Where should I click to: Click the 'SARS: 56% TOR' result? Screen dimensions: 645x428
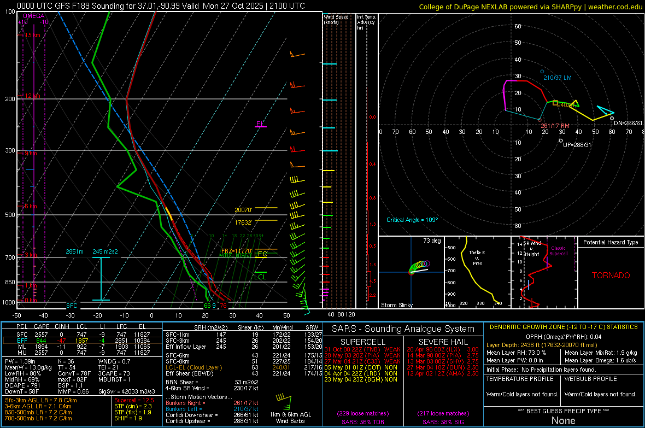point(362,422)
